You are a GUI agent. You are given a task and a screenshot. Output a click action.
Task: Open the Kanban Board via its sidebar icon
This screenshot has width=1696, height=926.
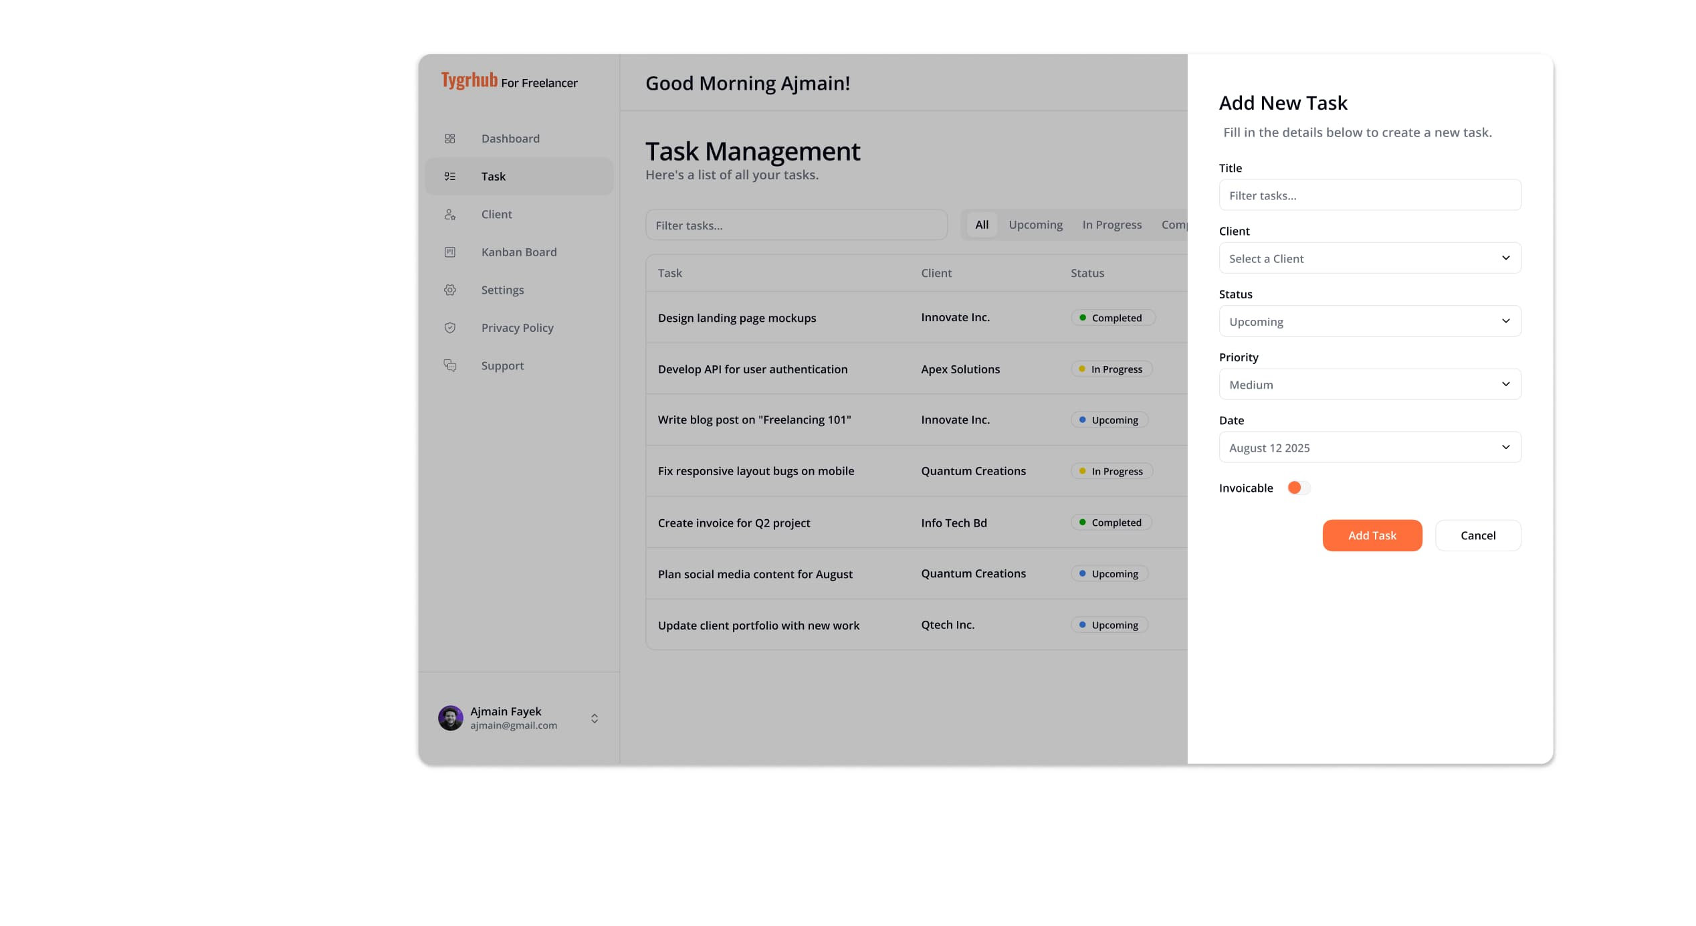450,252
